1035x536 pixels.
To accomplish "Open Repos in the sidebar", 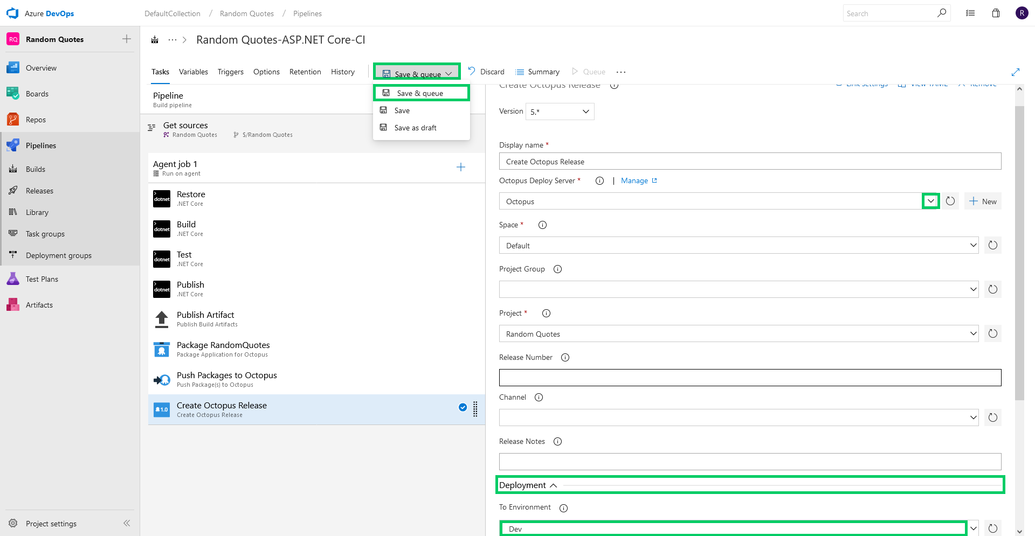I will (70, 120).
